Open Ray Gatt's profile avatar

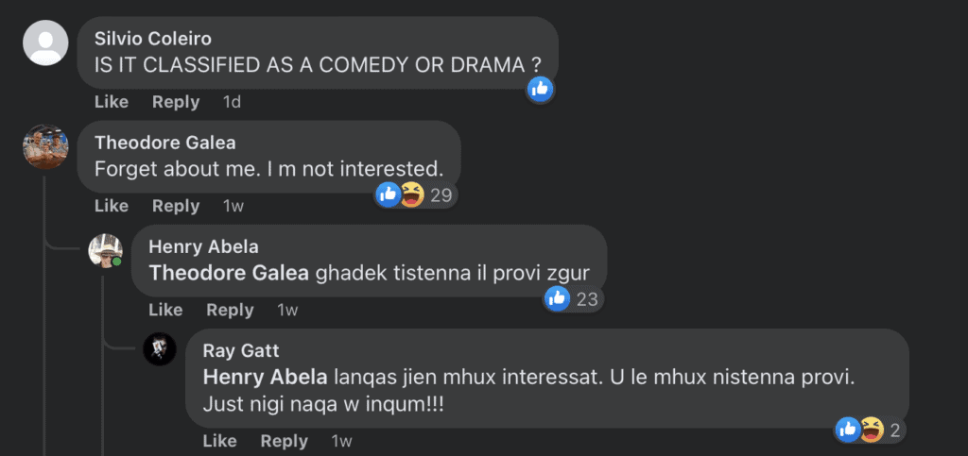[160, 349]
